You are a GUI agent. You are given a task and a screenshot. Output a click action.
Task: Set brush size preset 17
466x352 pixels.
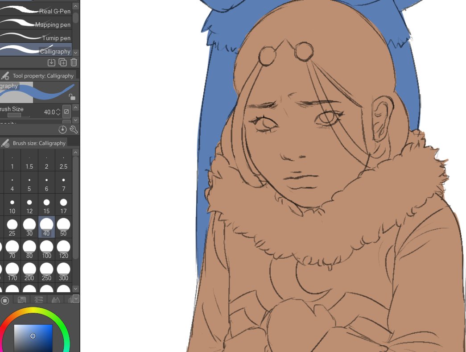tap(63, 205)
